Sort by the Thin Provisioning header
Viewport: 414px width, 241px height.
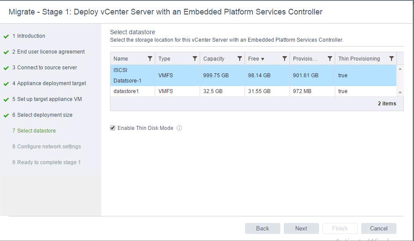coord(359,59)
